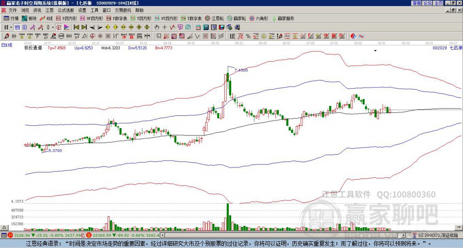Expand the candlestick style dropdown arrow
This screenshot has width=463, height=248.
click(53, 28)
